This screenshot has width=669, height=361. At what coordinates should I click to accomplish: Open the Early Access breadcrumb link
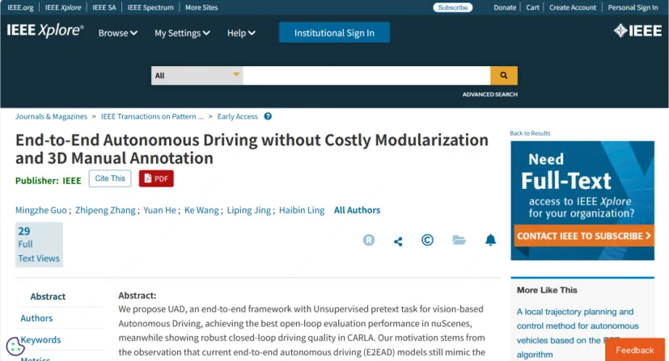(238, 116)
